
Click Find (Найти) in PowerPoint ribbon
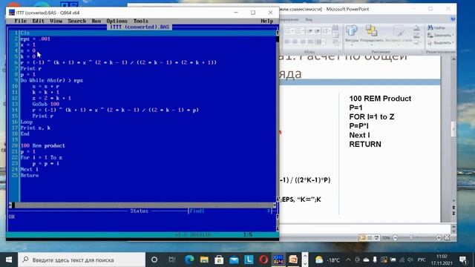(436, 27)
